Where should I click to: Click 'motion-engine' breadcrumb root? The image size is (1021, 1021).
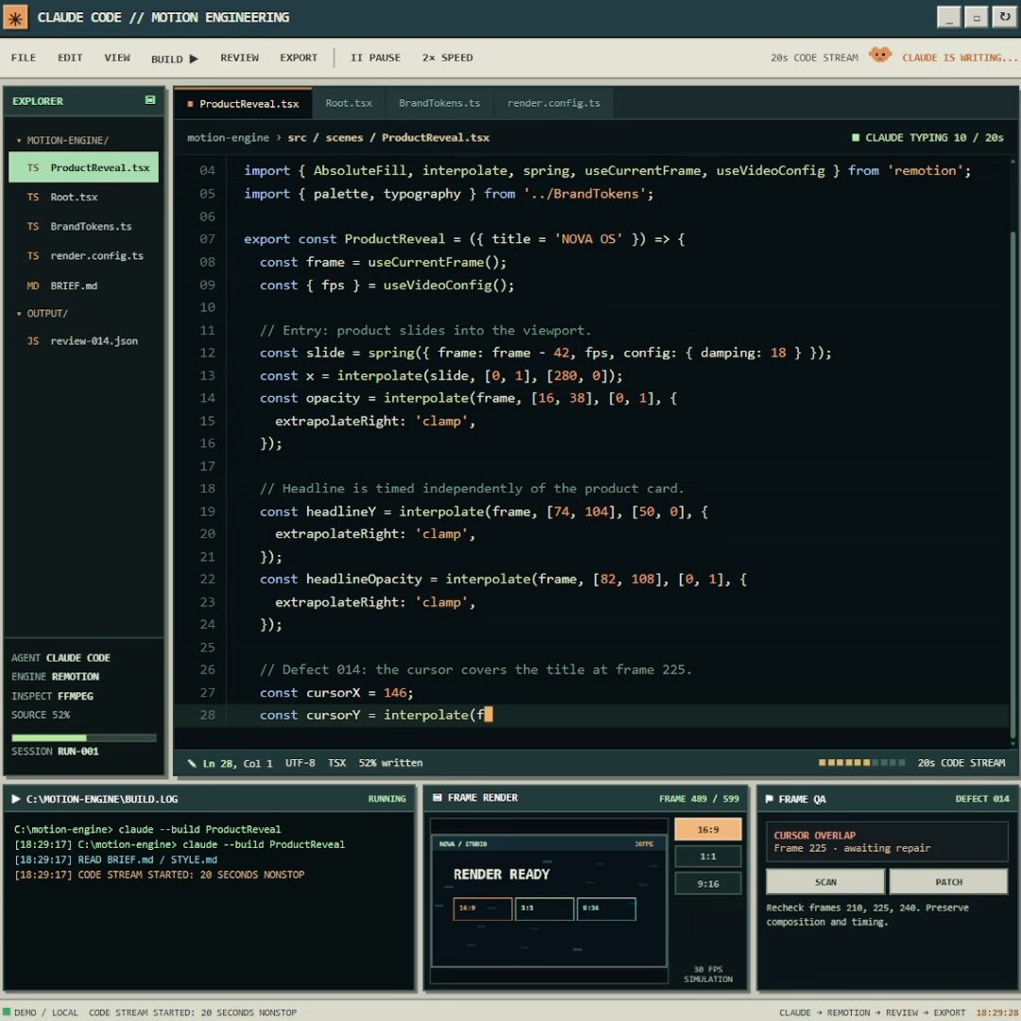[x=228, y=138]
